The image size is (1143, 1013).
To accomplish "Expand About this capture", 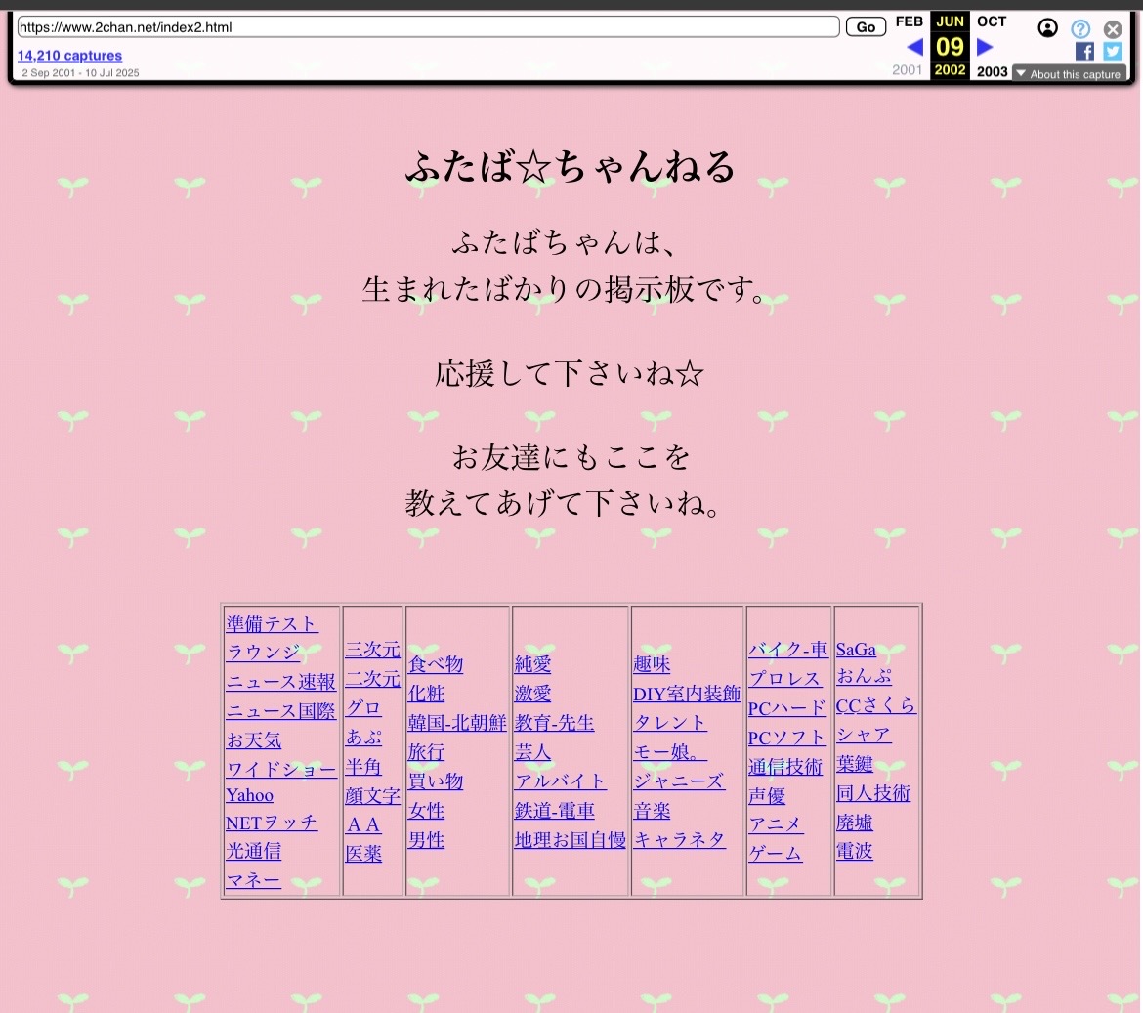I will point(1069,74).
